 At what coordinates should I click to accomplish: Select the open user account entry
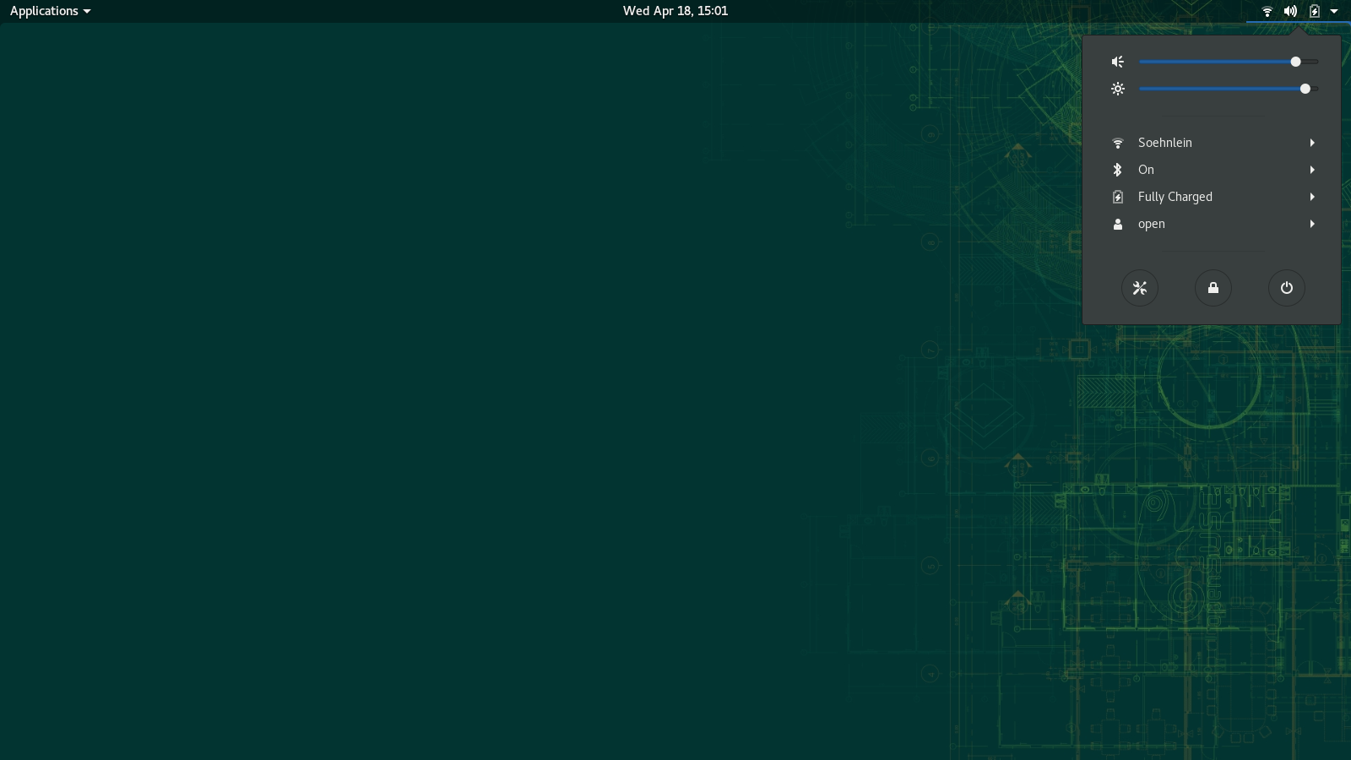[1151, 224]
